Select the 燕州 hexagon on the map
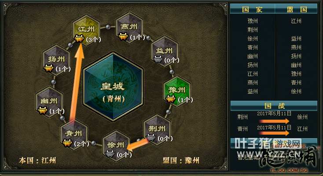 129,27
